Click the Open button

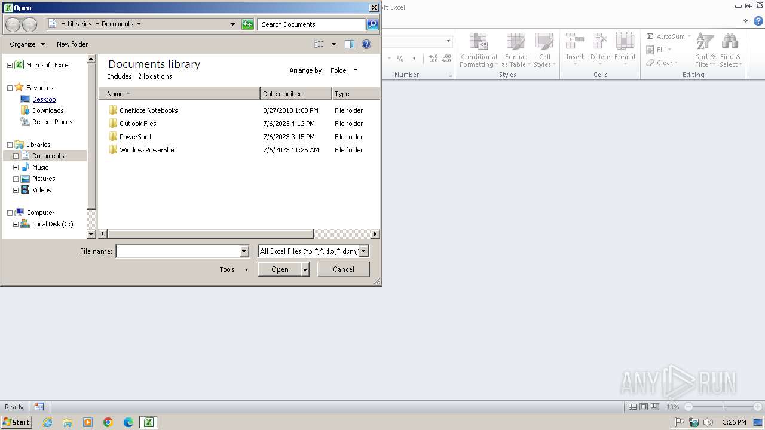(x=280, y=269)
